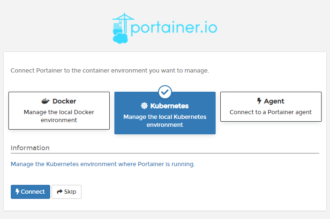Screen dimensions: 330x219
Task: Skip the environment connection step
Action: (x=67, y=192)
